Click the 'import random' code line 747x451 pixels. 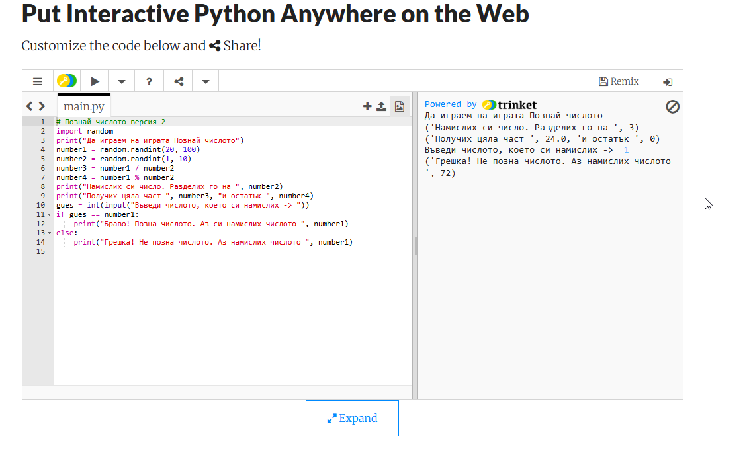point(85,131)
